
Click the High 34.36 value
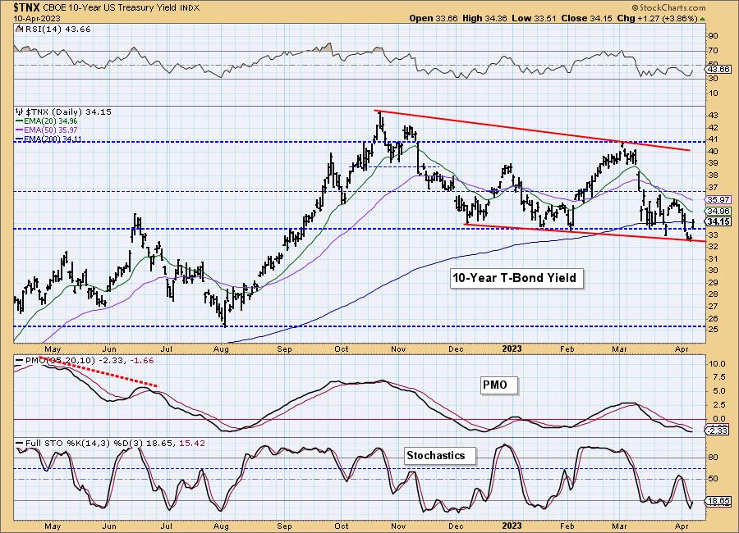[x=485, y=18]
